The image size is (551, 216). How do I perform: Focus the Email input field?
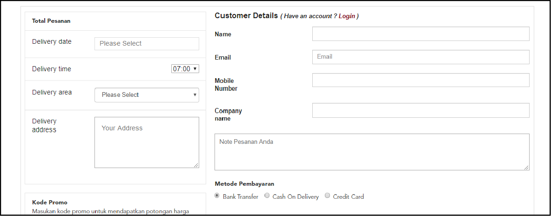point(421,57)
